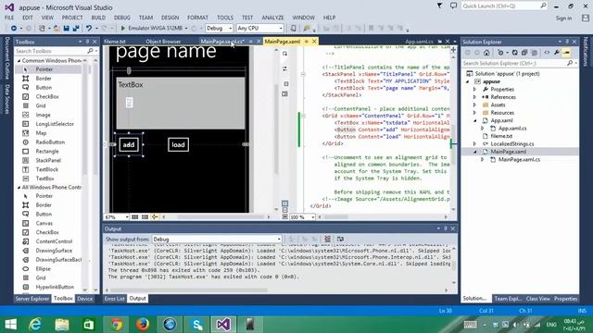Open Properties wrench icon in Solution Explorer

[x=557, y=53]
